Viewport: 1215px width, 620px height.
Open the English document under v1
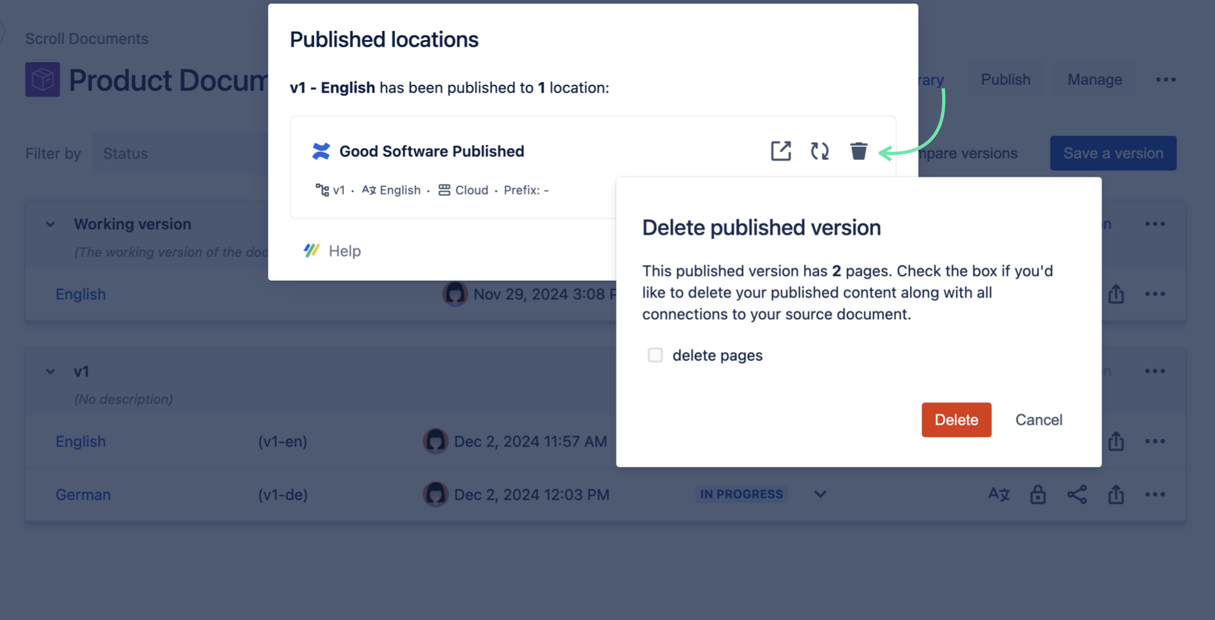tap(80, 441)
